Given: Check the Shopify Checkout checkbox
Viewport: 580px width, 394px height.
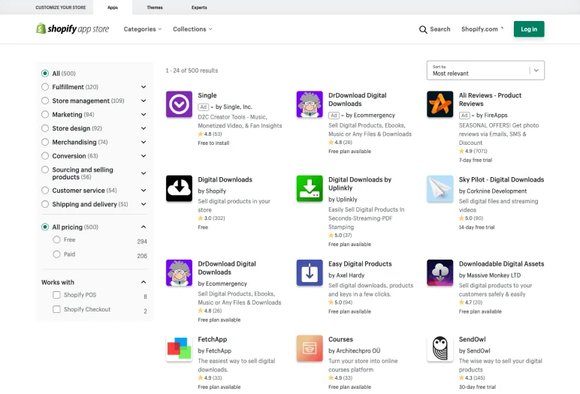Looking at the screenshot, I should (56, 309).
